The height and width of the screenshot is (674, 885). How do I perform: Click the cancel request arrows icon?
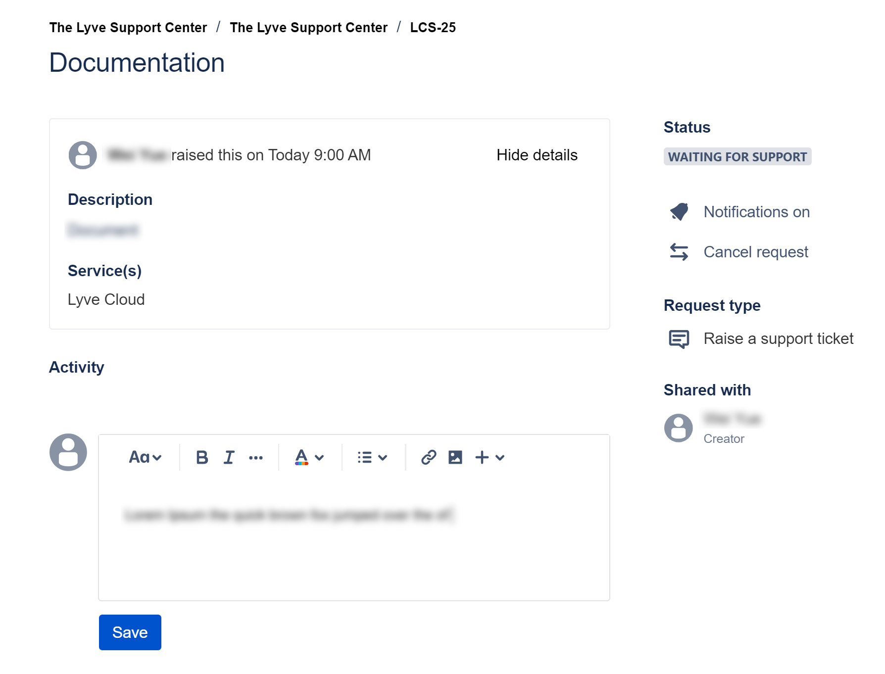coord(679,252)
